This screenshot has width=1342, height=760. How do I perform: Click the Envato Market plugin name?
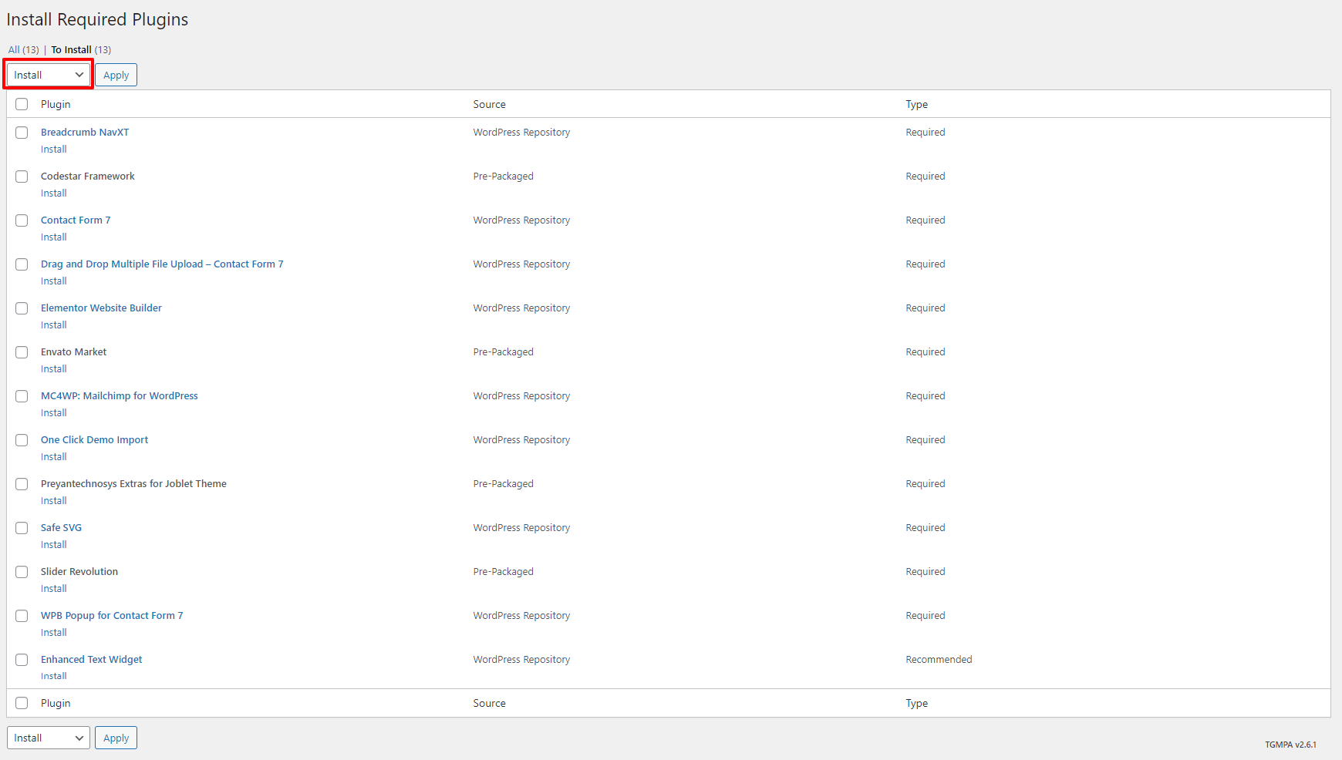click(x=74, y=352)
